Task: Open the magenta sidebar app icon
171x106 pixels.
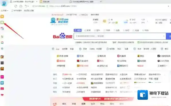Action: (x=2, y=77)
